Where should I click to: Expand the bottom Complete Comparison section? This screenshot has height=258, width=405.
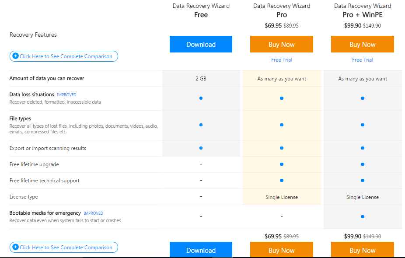(x=66, y=248)
